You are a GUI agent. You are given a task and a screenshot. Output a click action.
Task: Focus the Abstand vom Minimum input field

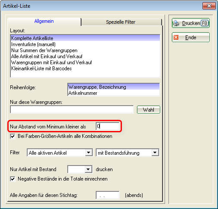(108, 126)
